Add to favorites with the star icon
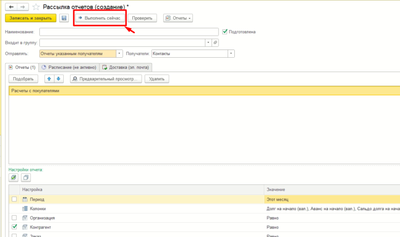 point(36,7)
